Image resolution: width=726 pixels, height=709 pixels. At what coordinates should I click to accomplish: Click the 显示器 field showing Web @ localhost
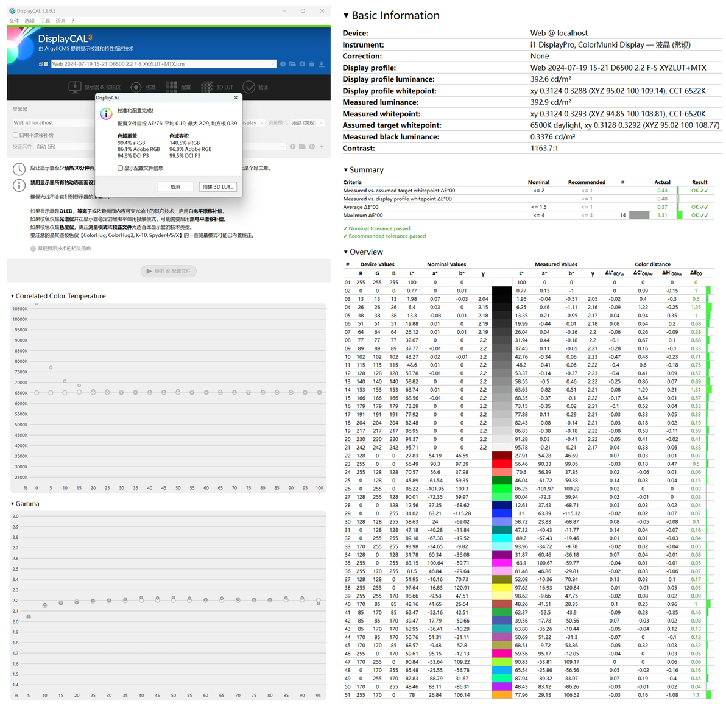pos(53,122)
